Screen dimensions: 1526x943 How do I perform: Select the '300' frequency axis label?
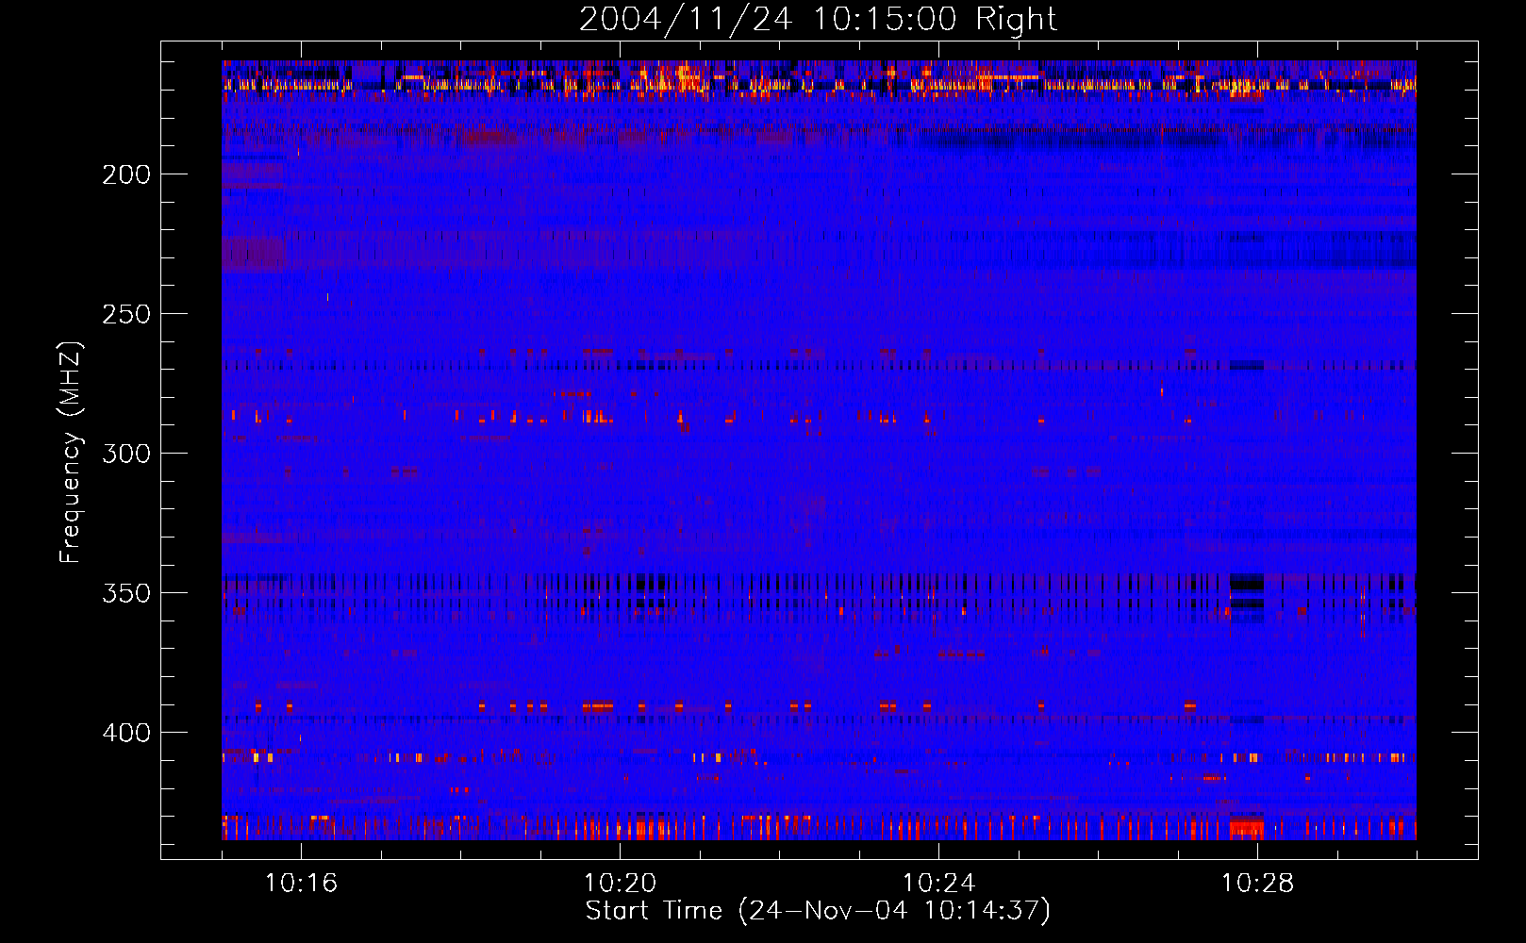pyautogui.click(x=126, y=454)
